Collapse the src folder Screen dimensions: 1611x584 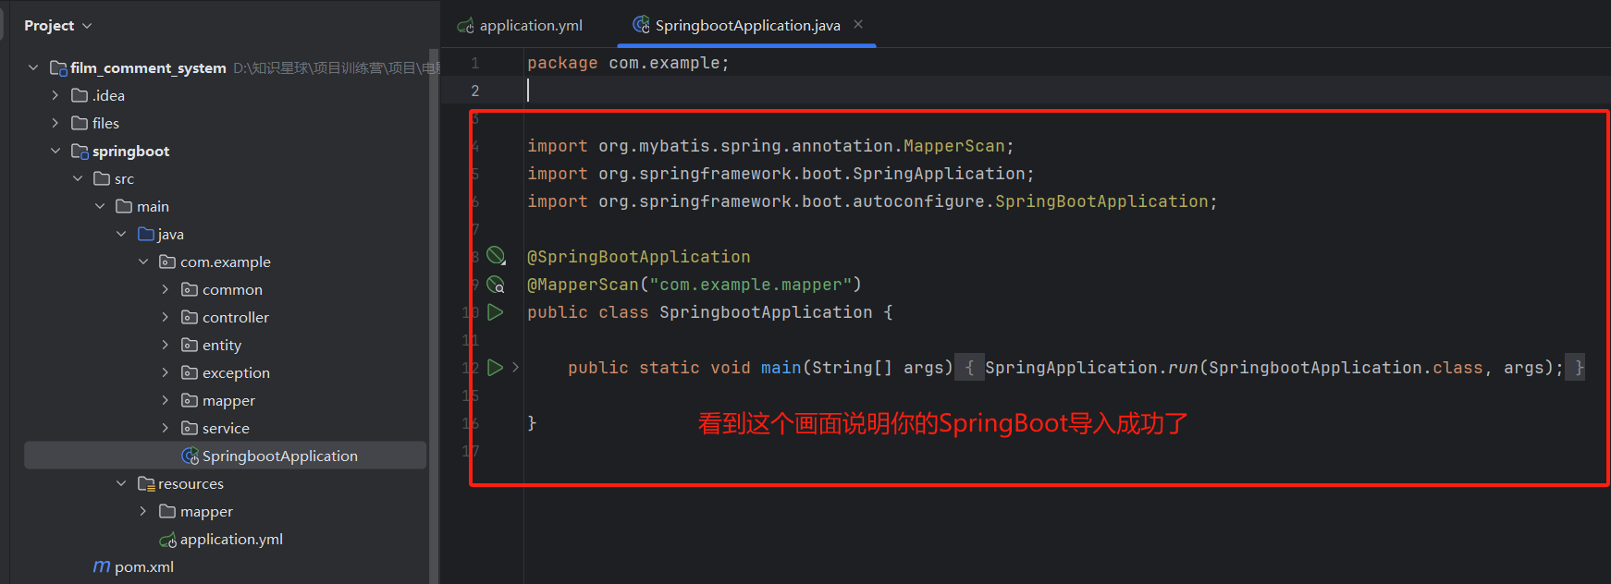78,179
